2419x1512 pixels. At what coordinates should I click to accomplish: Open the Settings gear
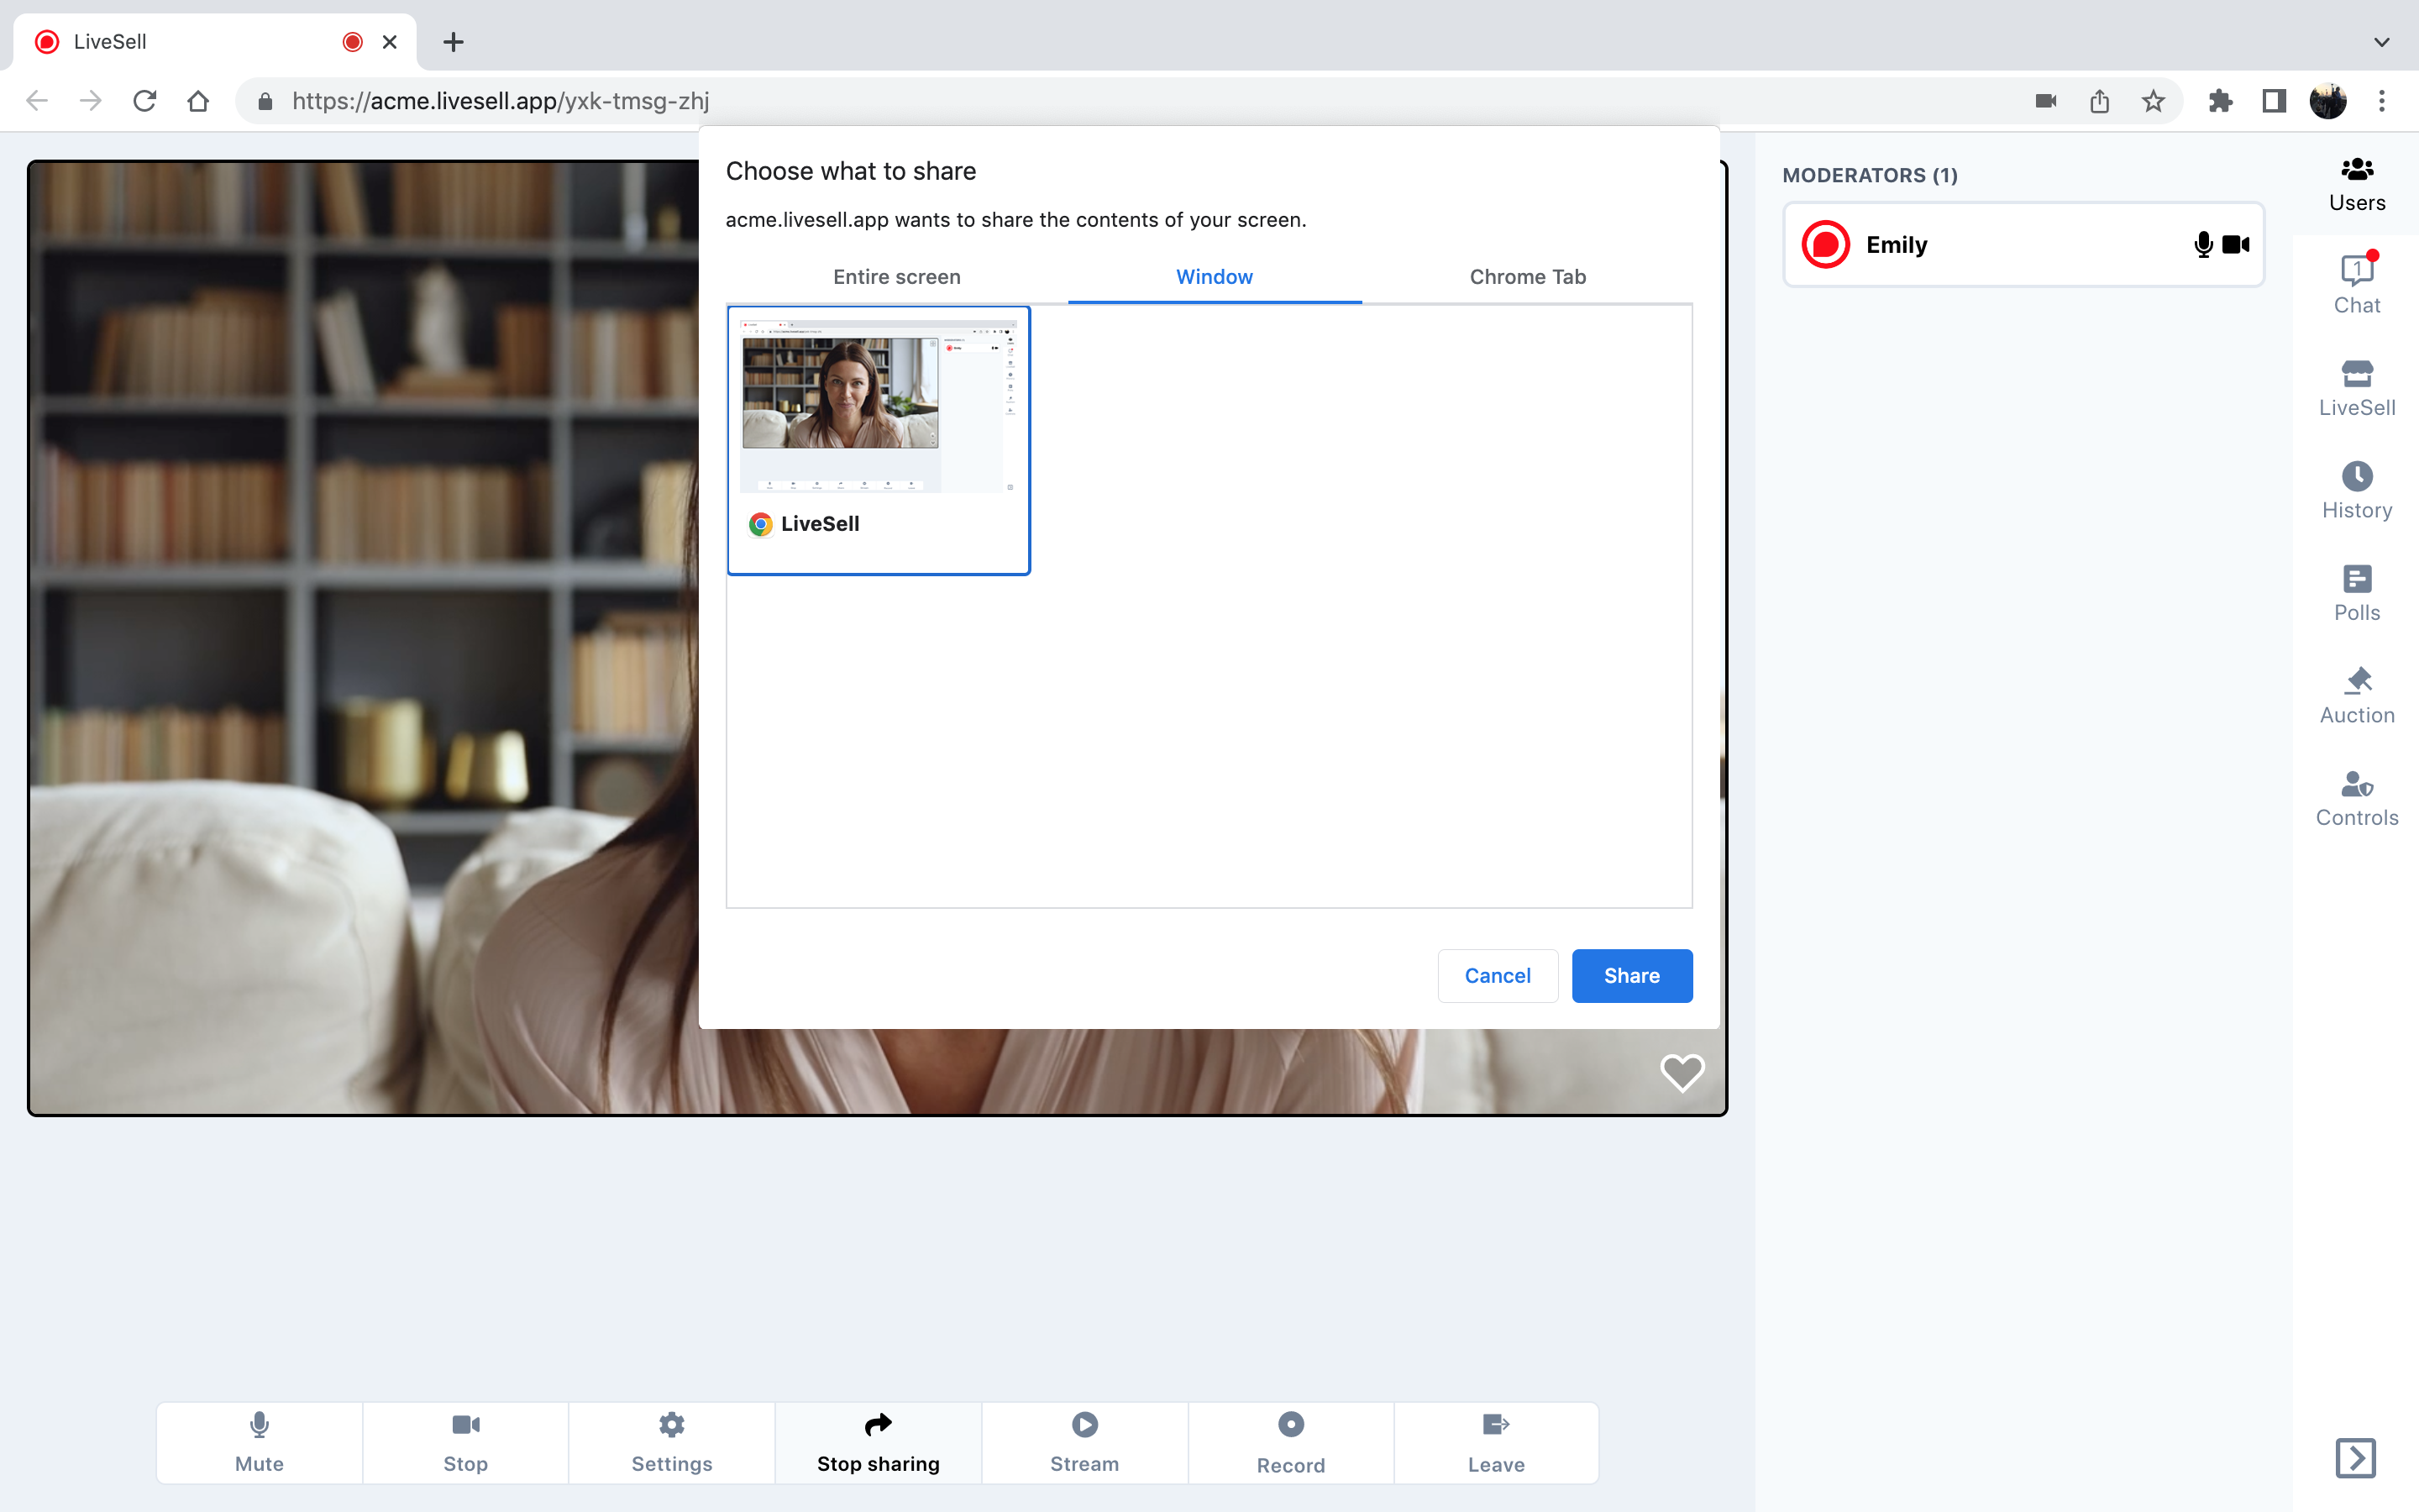672,1442
